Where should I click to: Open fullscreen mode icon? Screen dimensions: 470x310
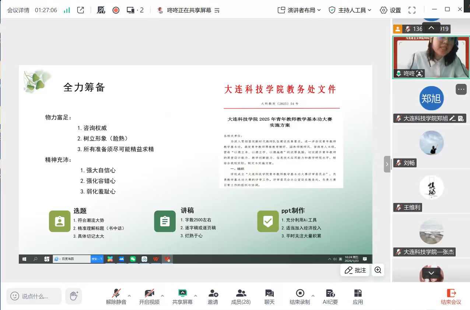click(x=412, y=10)
